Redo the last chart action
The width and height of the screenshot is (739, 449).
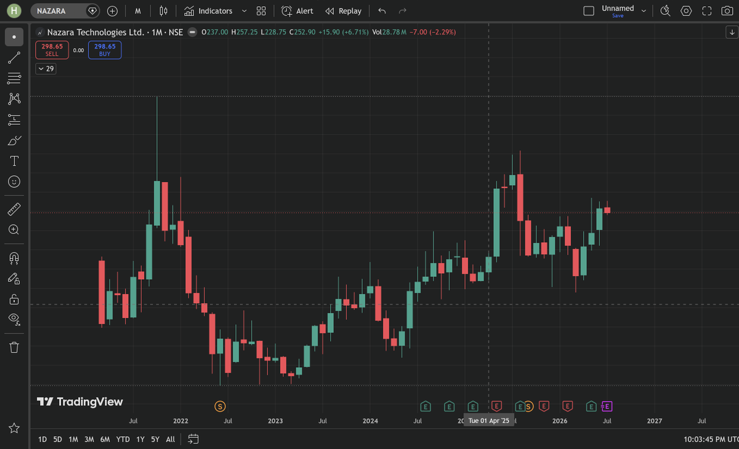(403, 11)
